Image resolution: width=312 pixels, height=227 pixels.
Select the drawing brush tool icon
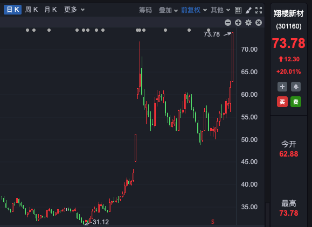click(248, 10)
